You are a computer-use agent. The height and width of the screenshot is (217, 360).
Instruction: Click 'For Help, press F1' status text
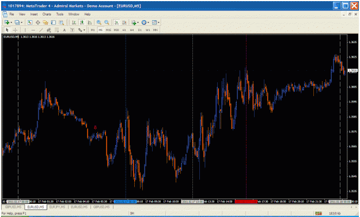[14, 214]
